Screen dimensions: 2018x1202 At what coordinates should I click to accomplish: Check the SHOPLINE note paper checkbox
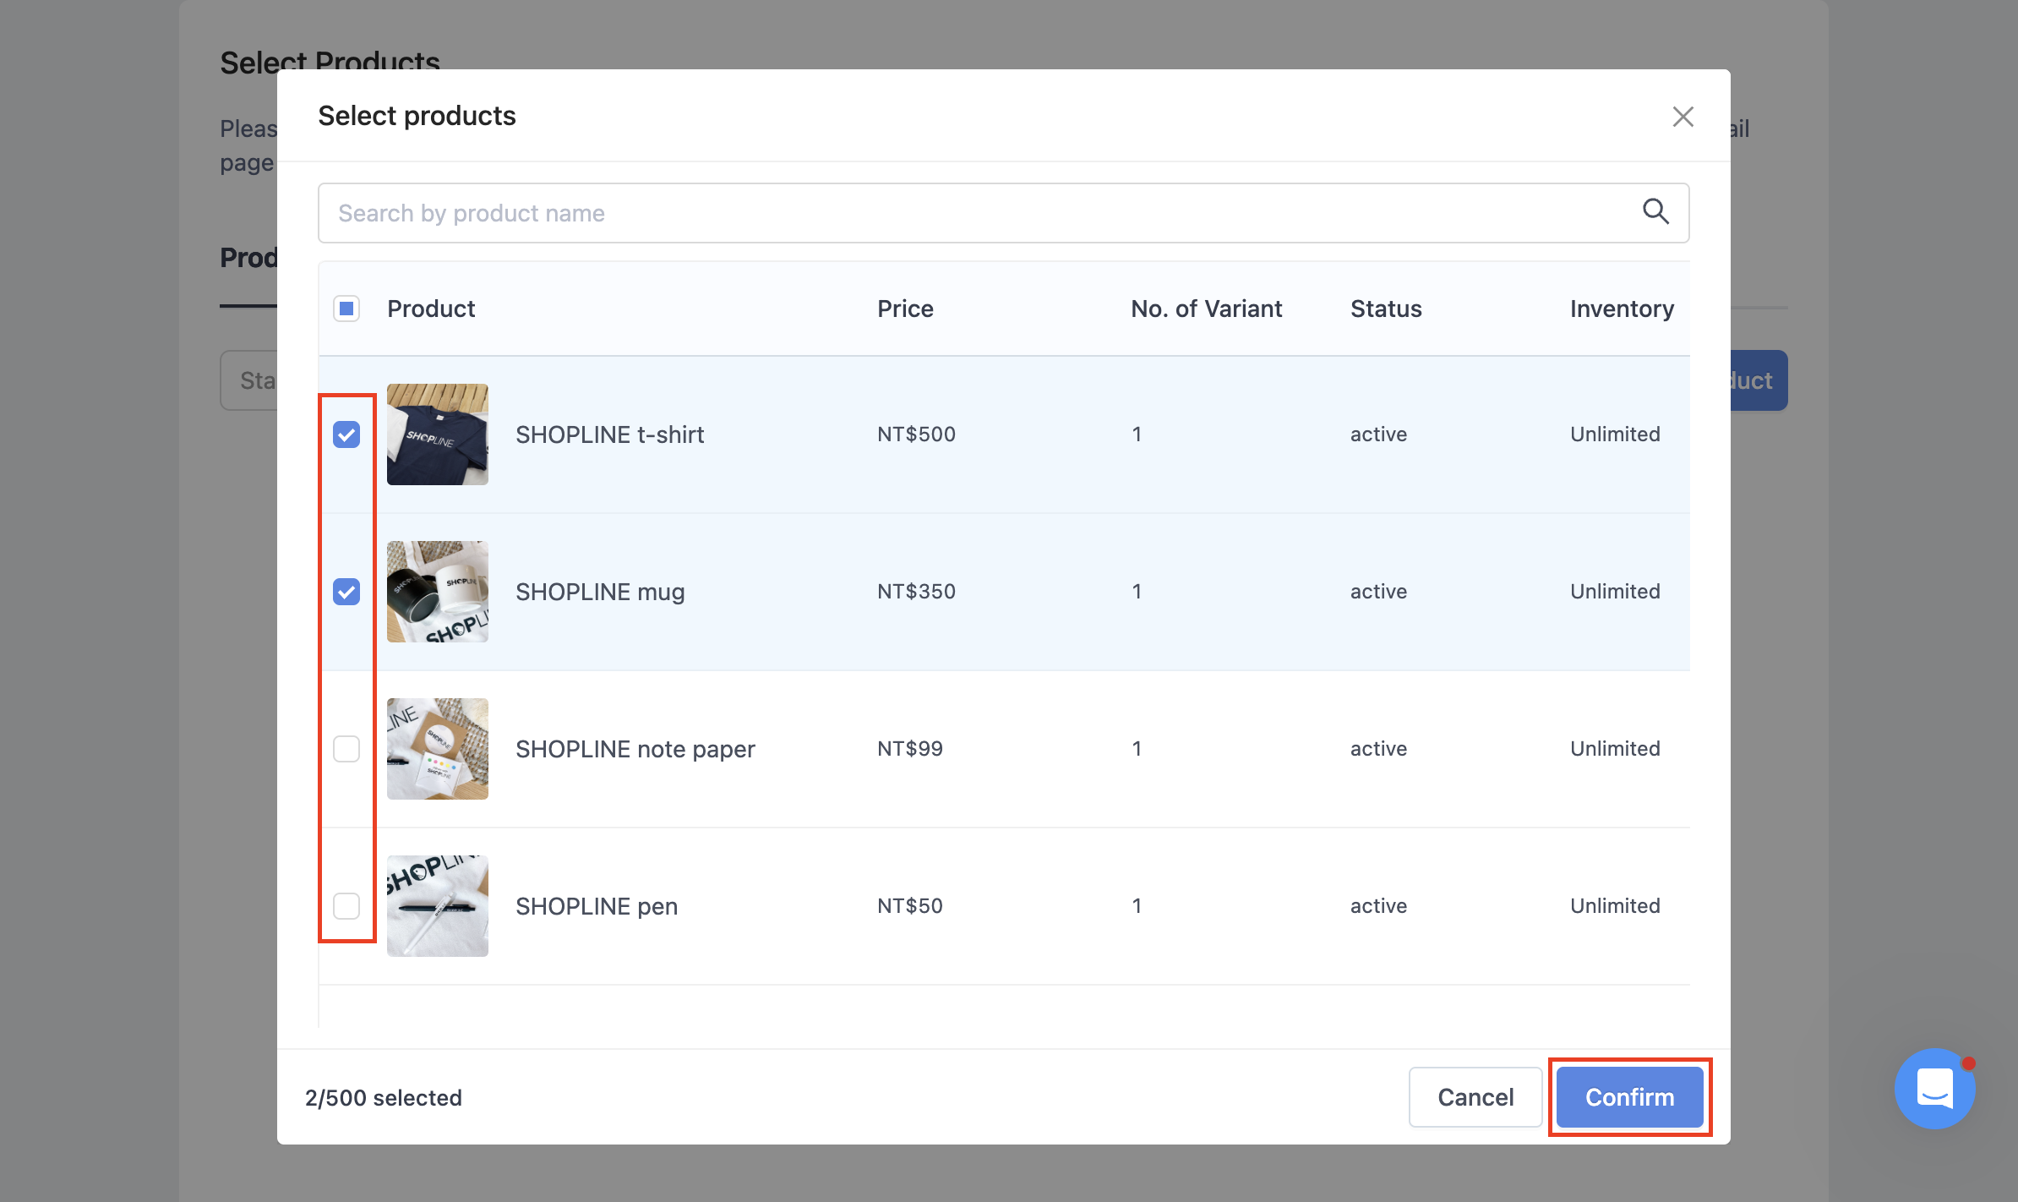pos(346,749)
